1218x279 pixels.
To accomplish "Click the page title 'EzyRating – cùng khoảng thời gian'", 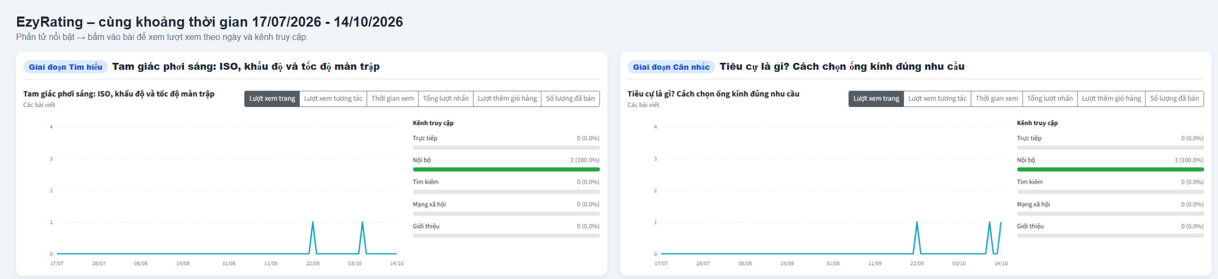I will [x=133, y=22].
